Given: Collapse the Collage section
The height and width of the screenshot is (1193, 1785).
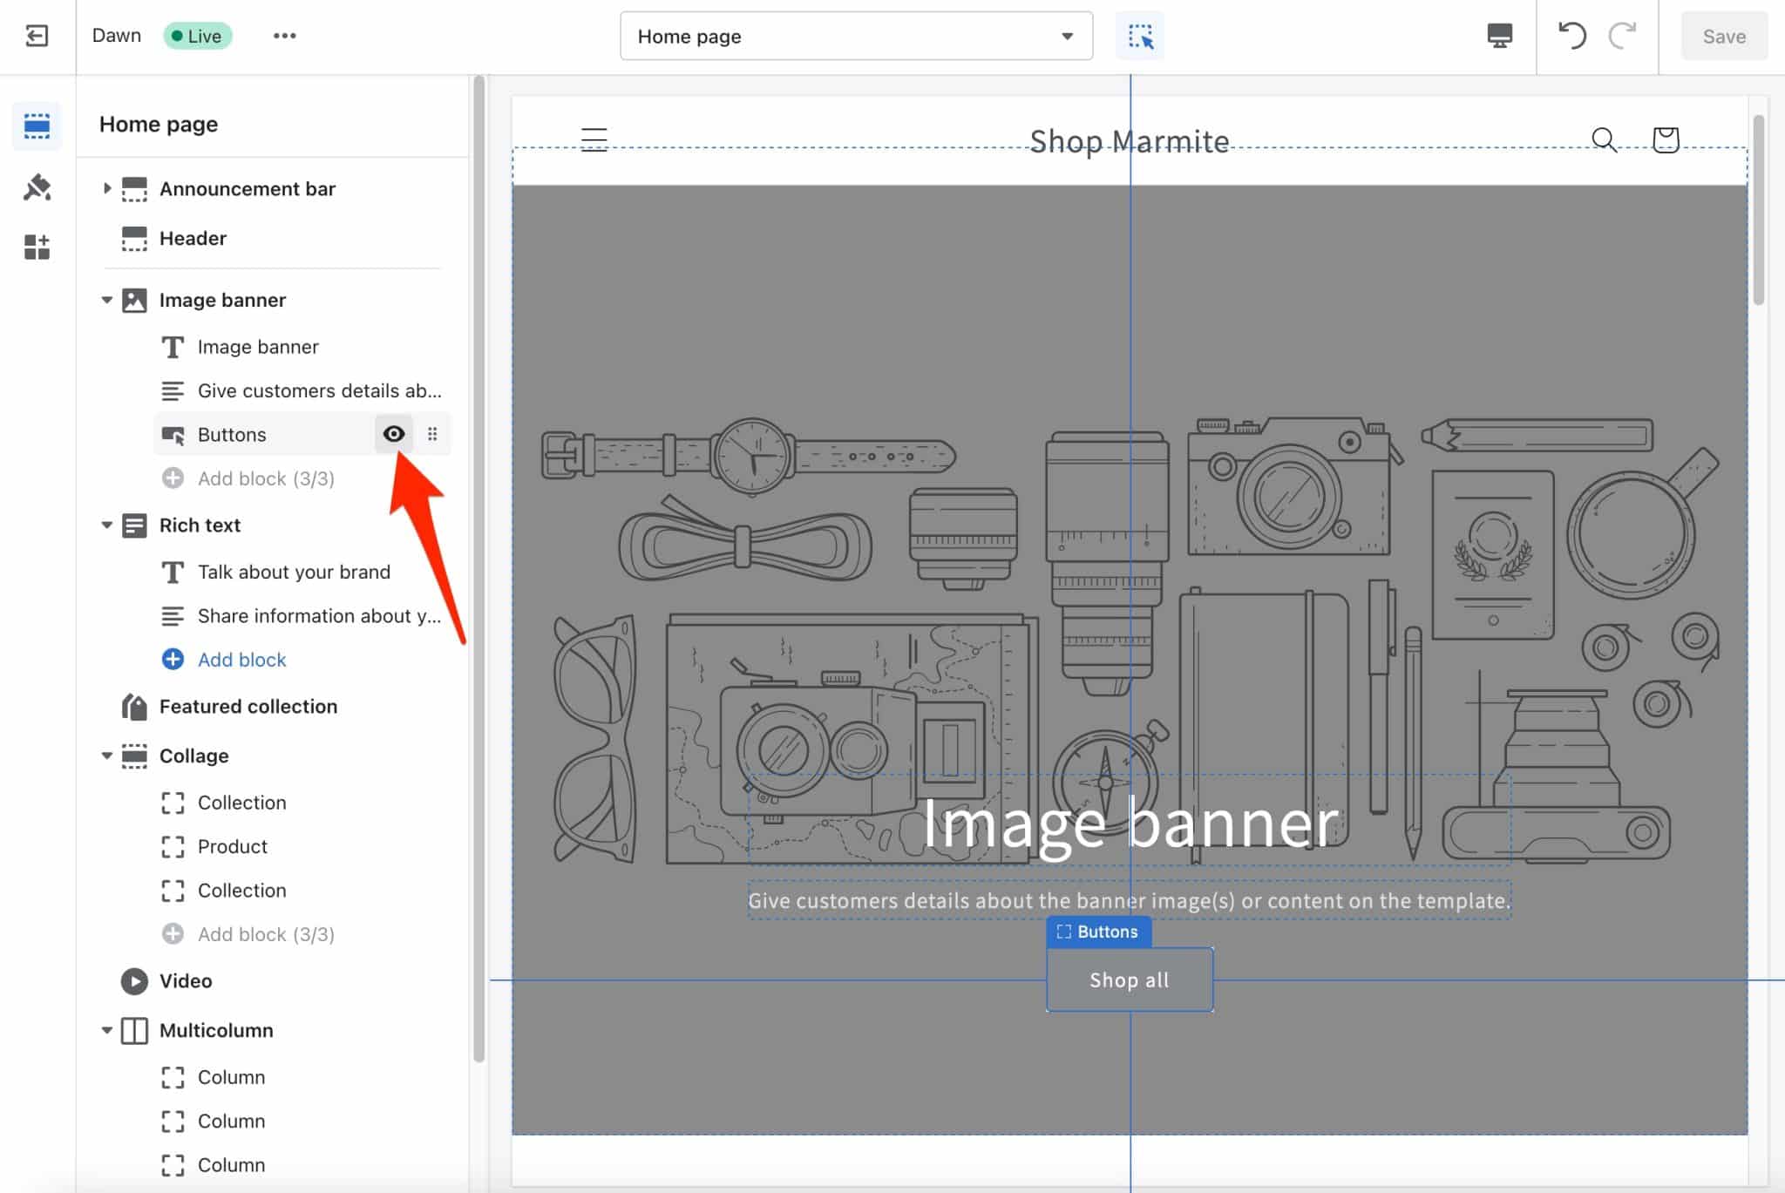Looking at the screenshot, I should click(104, 755).
